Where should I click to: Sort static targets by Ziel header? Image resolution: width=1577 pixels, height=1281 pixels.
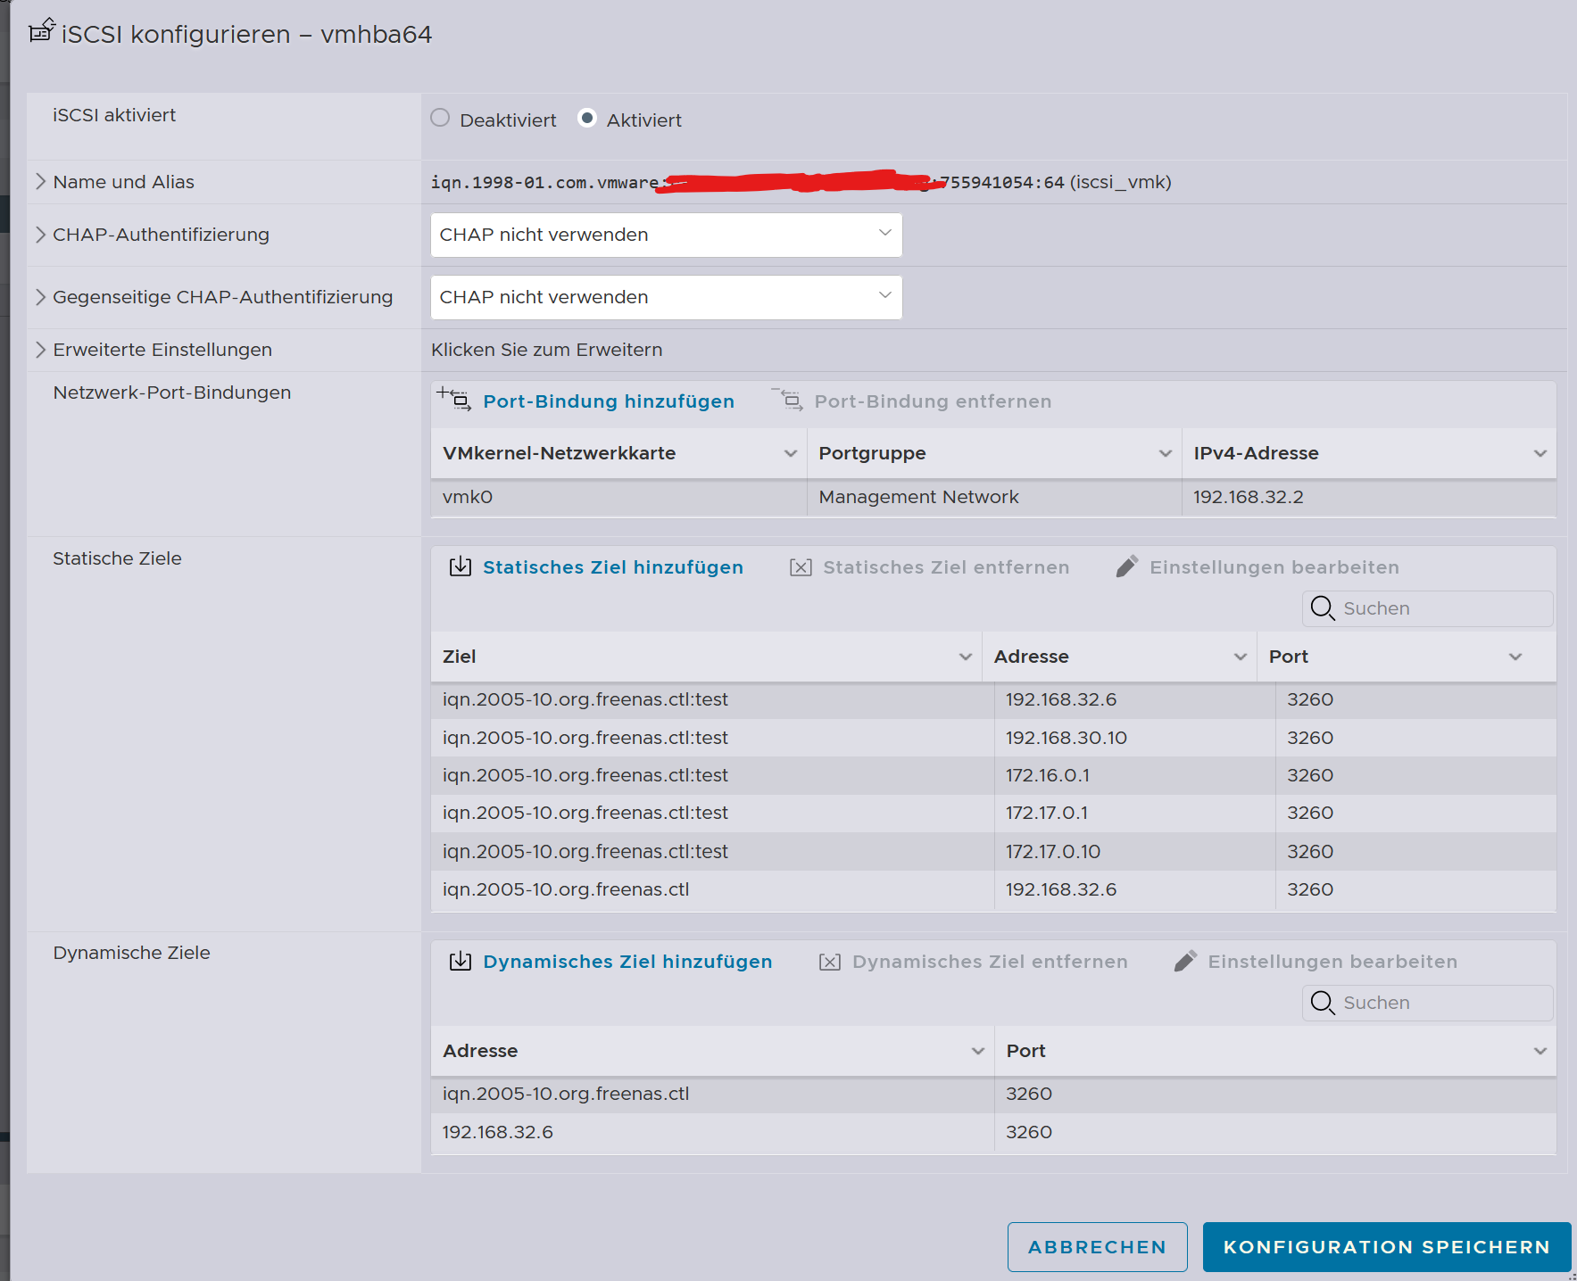tap(460, 657)
